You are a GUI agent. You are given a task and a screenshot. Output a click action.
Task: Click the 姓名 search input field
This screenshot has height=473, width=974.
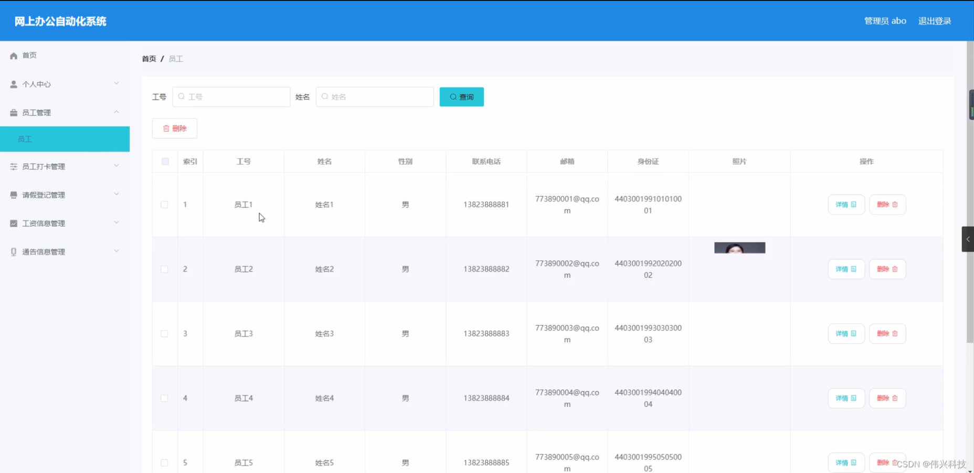pyautogui.click(x=375, y=97)
